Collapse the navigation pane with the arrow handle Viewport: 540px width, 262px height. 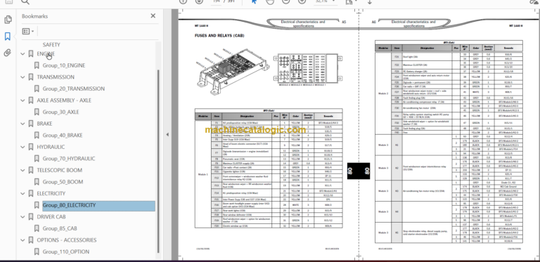point(167,134)
